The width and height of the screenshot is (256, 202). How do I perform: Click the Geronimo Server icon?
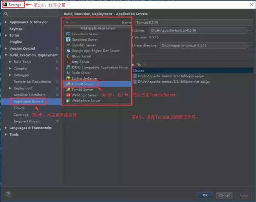coord(68,40)
